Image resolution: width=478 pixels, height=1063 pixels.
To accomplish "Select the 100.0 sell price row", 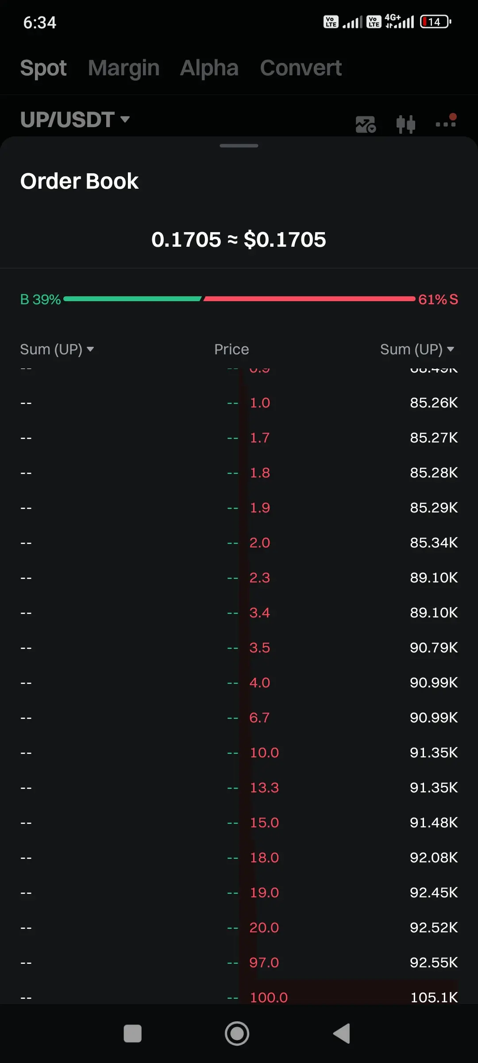I will [269, 997].
